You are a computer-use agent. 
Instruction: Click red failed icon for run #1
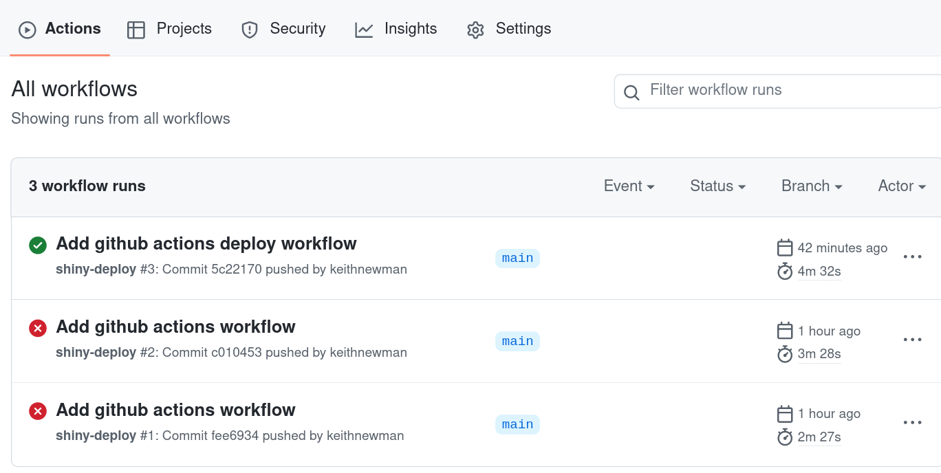click(38, 411)
